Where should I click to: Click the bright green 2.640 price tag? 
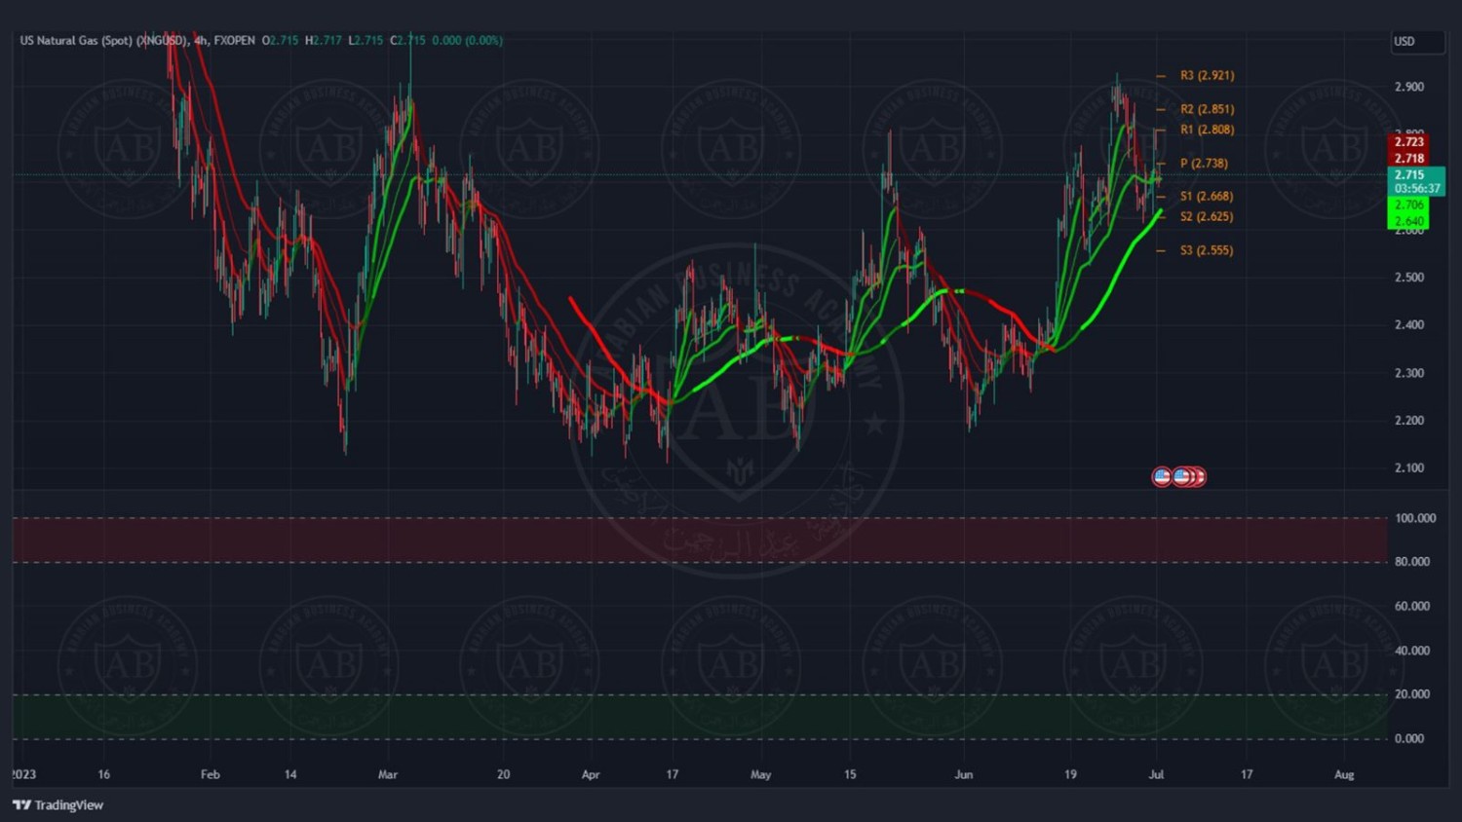(x=1408, y=221)
